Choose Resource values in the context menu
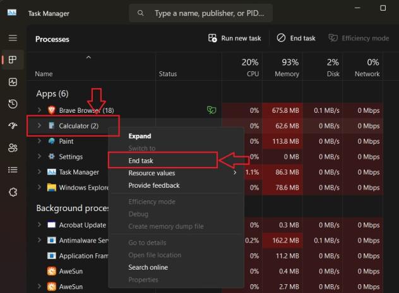Image resolution: width=399 pixels, height=293 pixels. point(176,173)
